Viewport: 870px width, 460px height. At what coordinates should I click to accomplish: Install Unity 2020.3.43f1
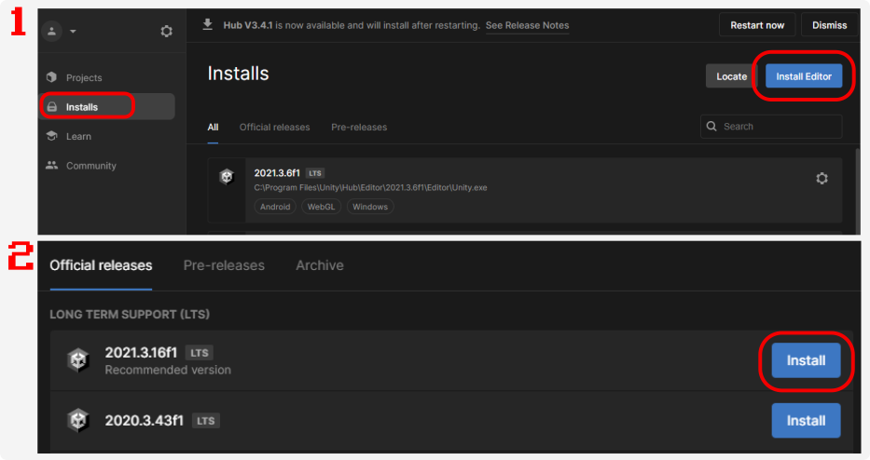pos(806,421)
